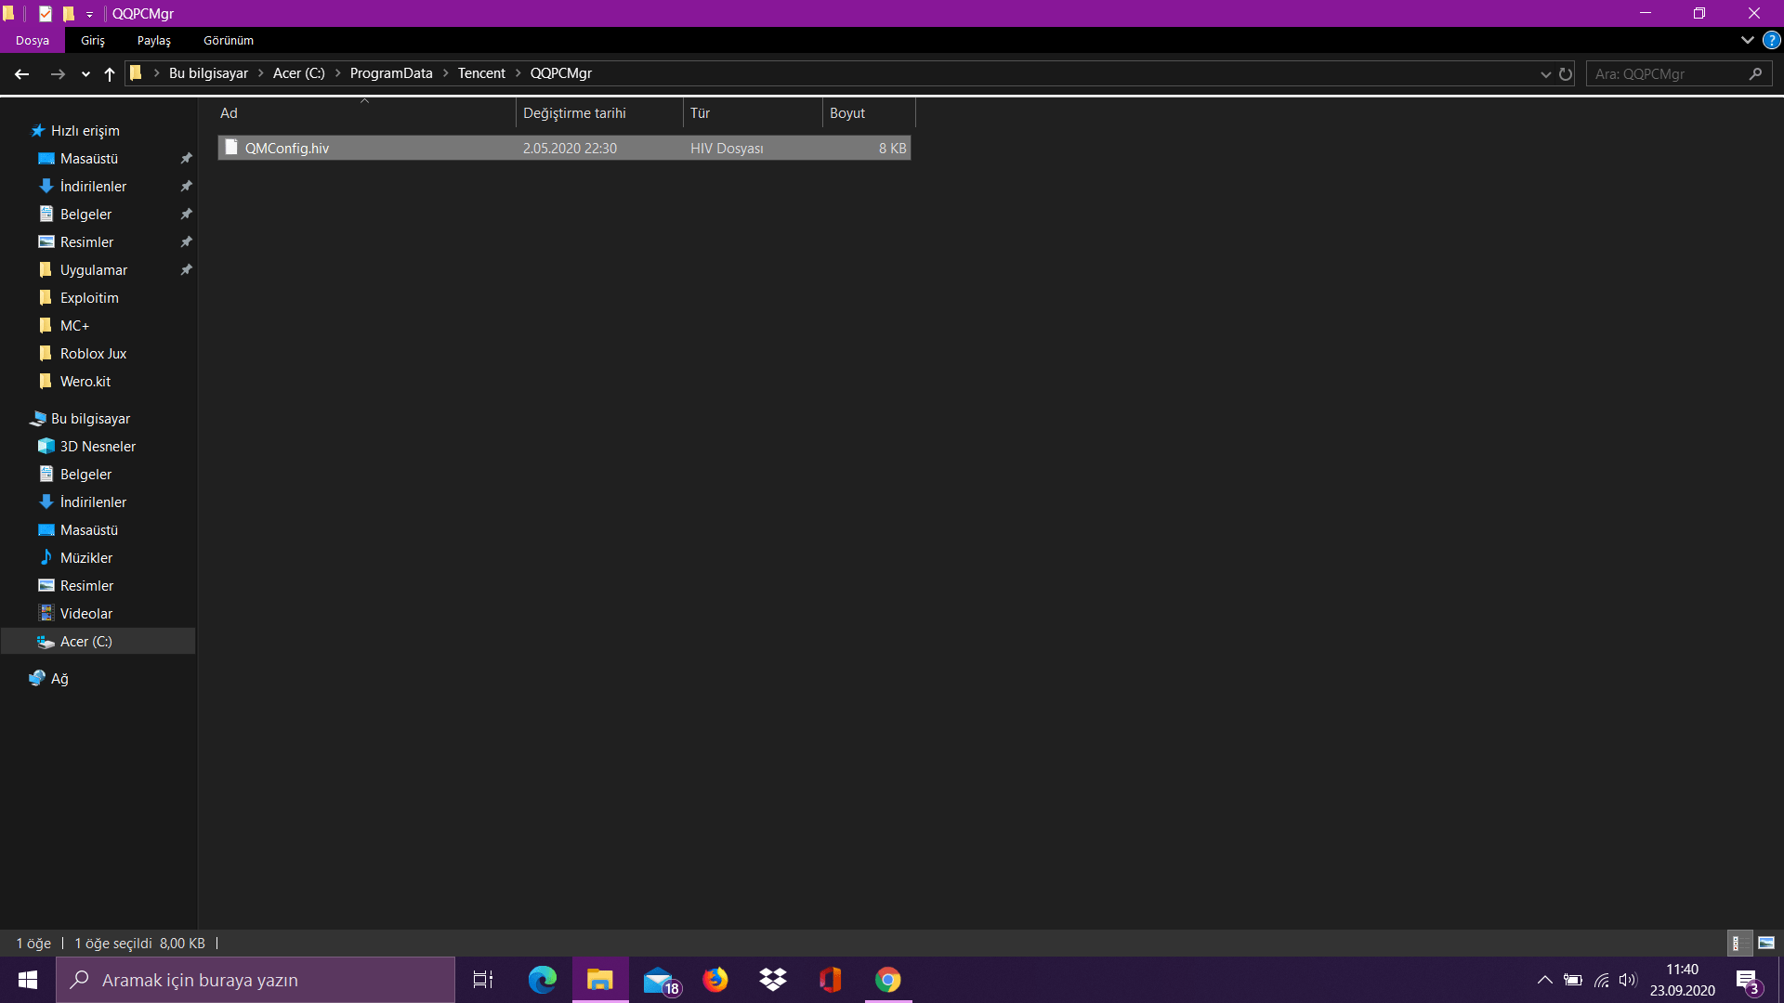Viewport: 1784px width, 1003px height.
Task: Expand chevron after Tencent breadcrumb
Action: [x=518, y=73]
